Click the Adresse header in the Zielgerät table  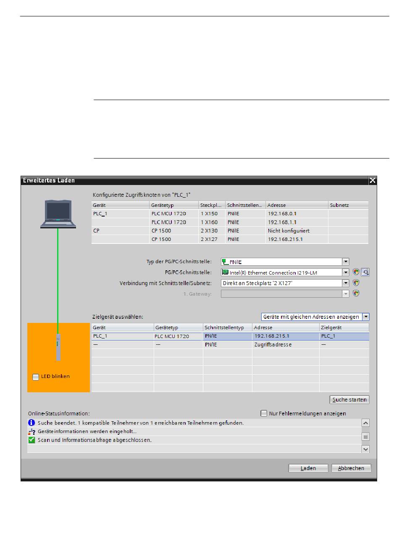click(286, 328)
